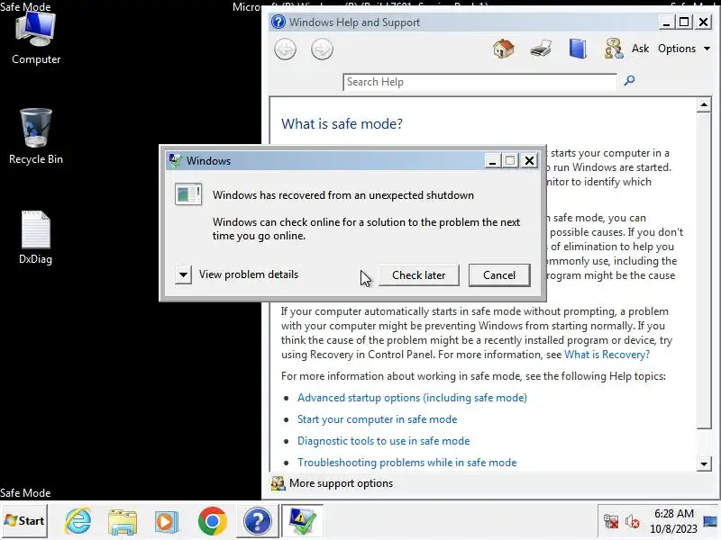Switch to Help and Support taskbar button
The width and height of the screenshot is (721, 540).
coord(258,522)
